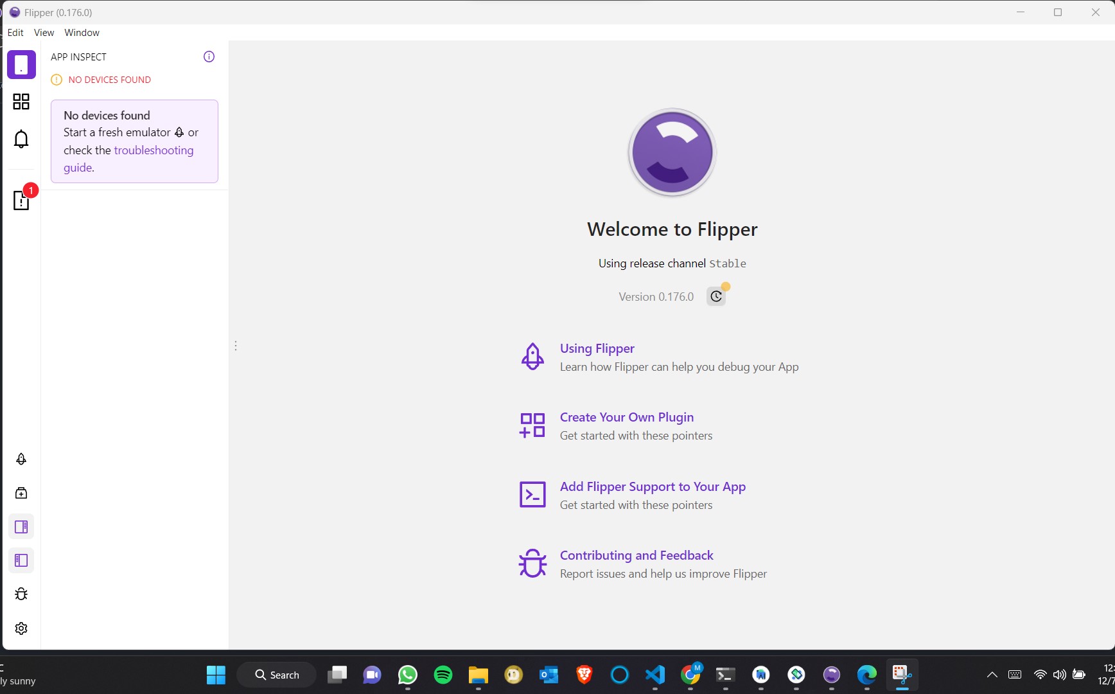Open the notifications bell
This screenshot has width=1115, height=694.
click(21, 139)
